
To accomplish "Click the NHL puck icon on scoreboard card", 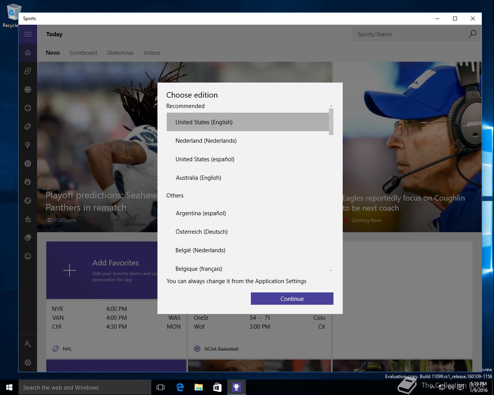I will (56, 349).
